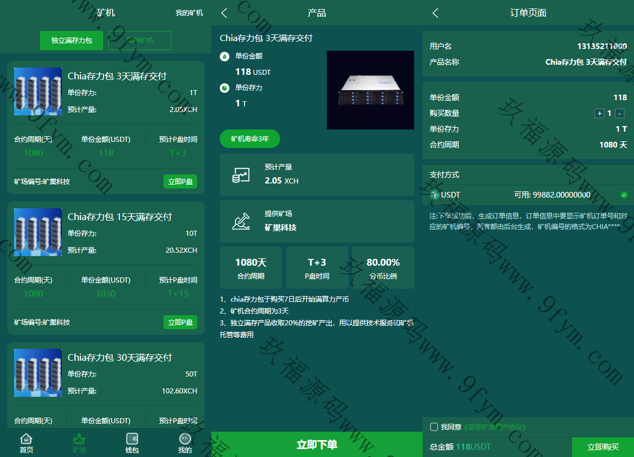
Task: Open the 钱包 wallet icon
Action: pos(132,439)
